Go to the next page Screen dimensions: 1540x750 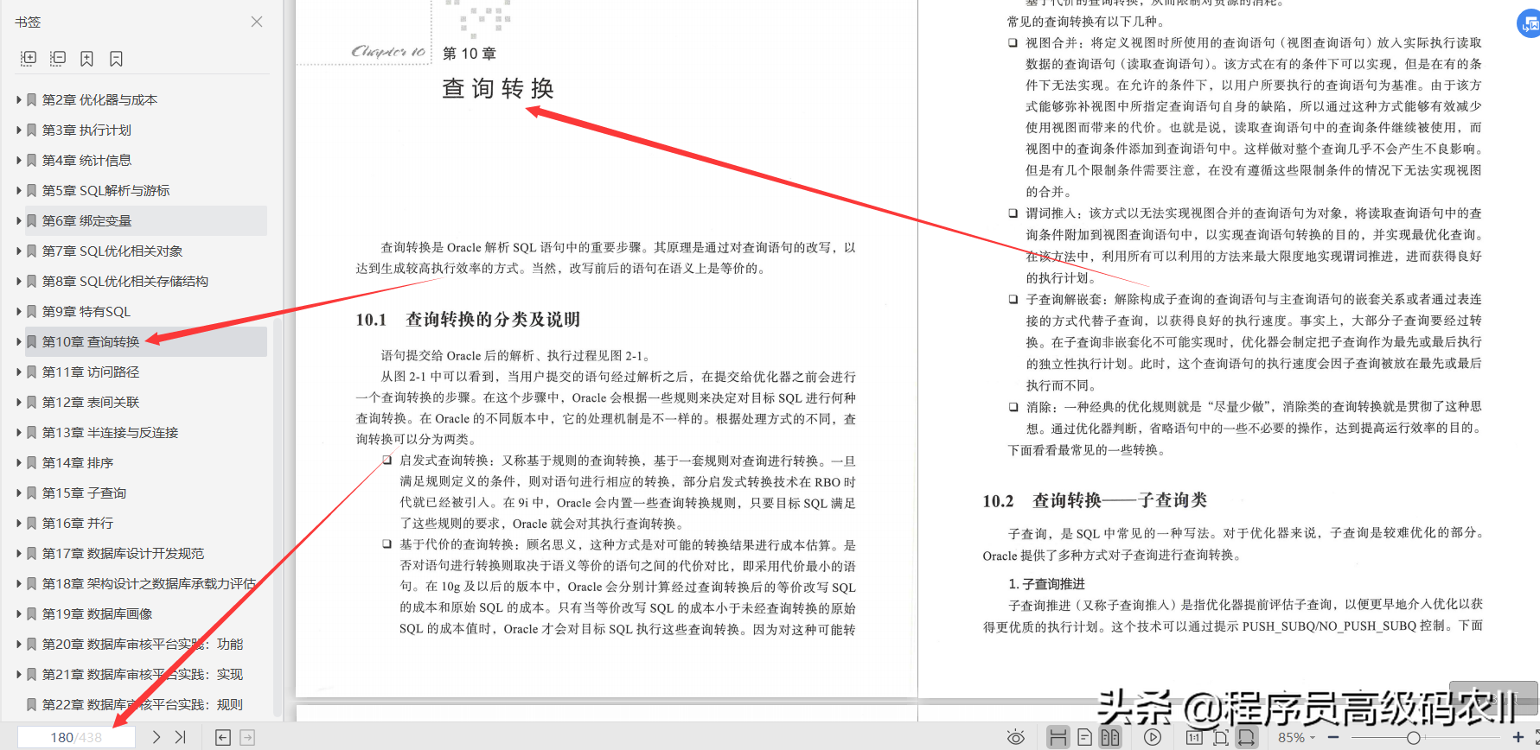click(156, 737)
